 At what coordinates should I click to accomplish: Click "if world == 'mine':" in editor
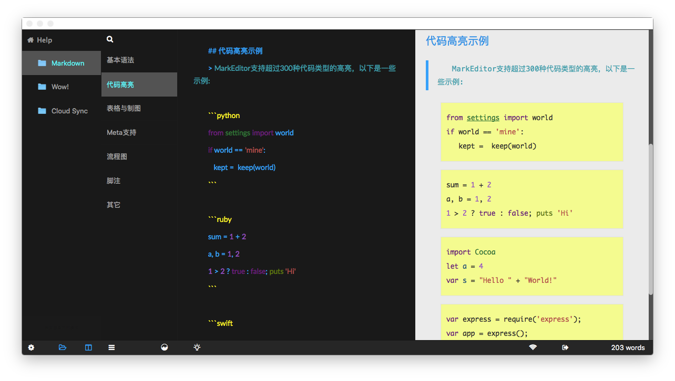[x=237, y=150]
